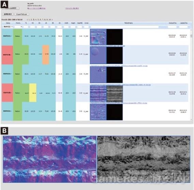194x190 pixels.
Task: Sort by the UpdateTime column header
Action: (184, 23)
